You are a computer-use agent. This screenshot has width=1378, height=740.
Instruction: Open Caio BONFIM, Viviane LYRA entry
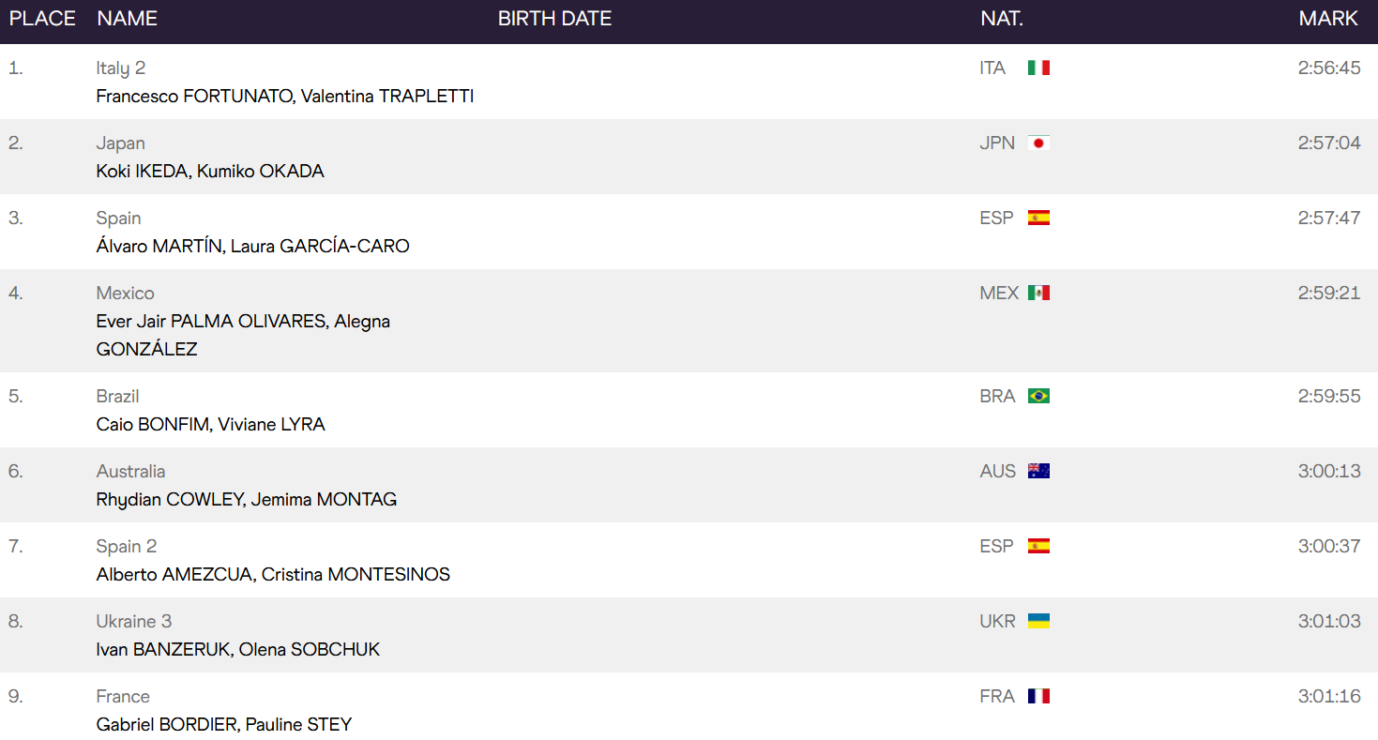click(211, 425)
